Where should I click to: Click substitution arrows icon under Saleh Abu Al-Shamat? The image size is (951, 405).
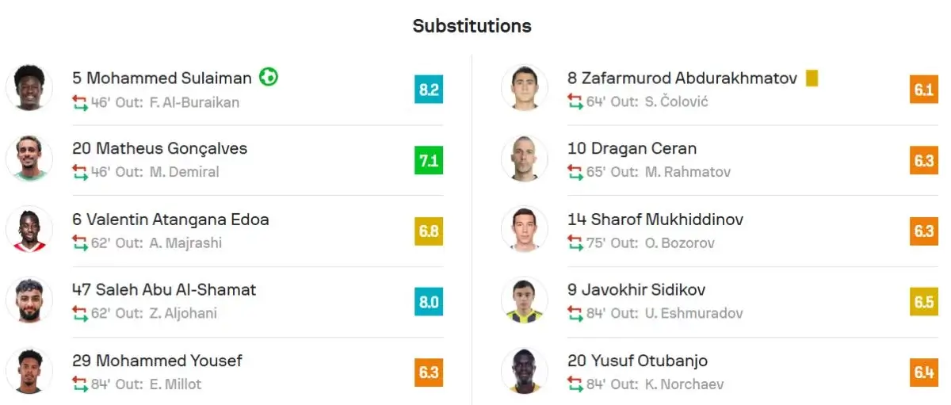point(80,313)
